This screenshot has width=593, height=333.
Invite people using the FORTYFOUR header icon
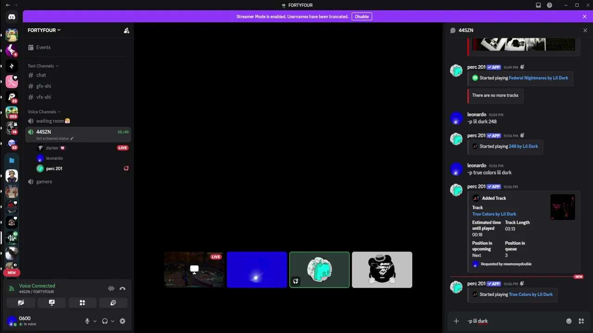tap(126, 31)
